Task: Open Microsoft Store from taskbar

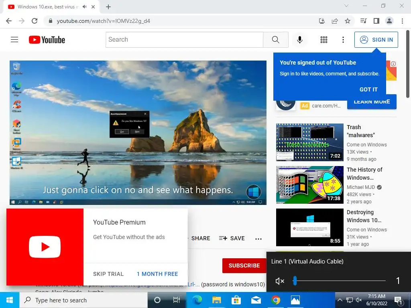Action: (236, 300)
